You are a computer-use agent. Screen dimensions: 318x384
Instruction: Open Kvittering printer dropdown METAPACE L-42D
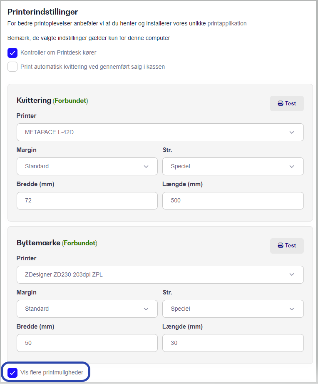point(160,132)
